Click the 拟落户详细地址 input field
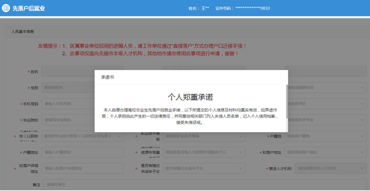The image size is (370, 191). pyautogui.click(x=82, y=169)
